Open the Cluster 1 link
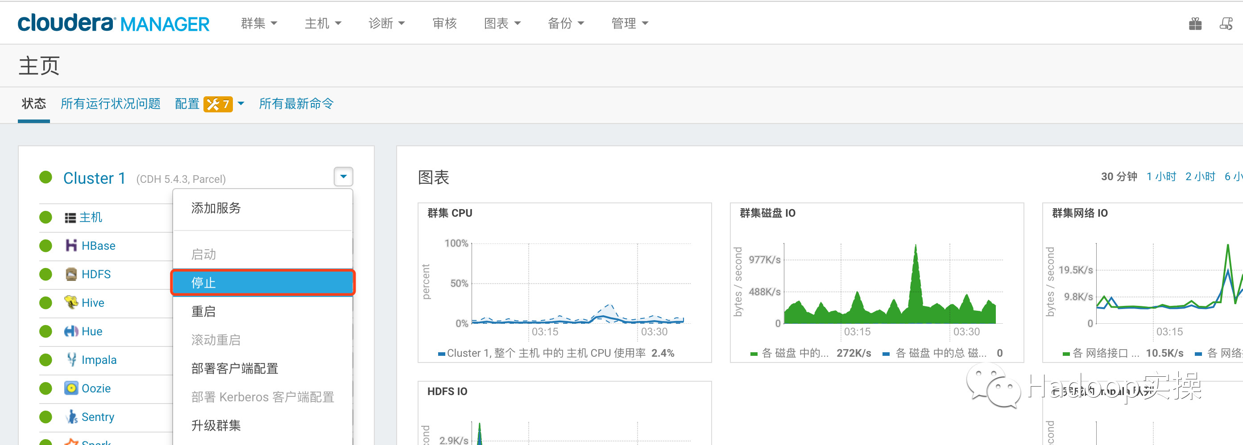The height and width of the screenshot is (445, 1243). click(95, 178)
